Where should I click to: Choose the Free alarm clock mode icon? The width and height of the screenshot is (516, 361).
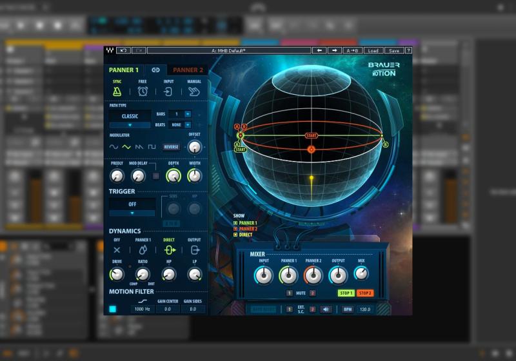tap(143, 92)
